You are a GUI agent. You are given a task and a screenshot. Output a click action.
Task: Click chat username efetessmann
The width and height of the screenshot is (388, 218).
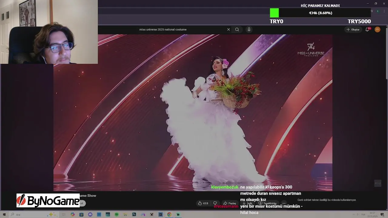[x=226, y=206]
